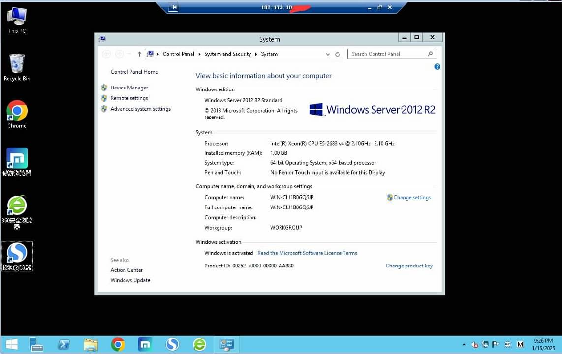Screen dimensions: 562x354
Task: Expand the chevron after System and Security
Action: pyautogui.click(x=256, y=54)
